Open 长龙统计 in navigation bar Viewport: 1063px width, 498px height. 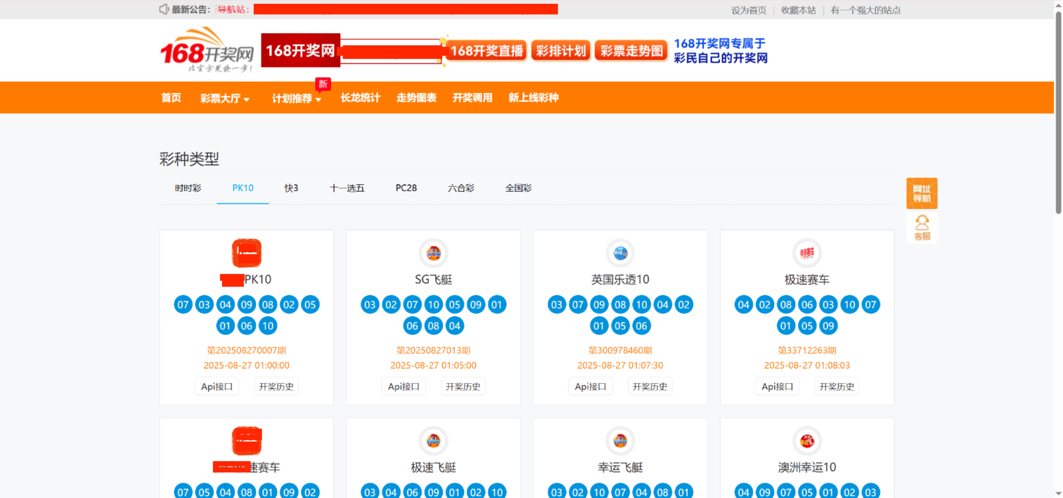pos(360,98)
